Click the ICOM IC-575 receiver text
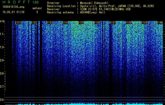 (x=105, y=9)
